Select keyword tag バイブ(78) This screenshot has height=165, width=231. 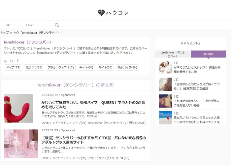click(14, 67)
